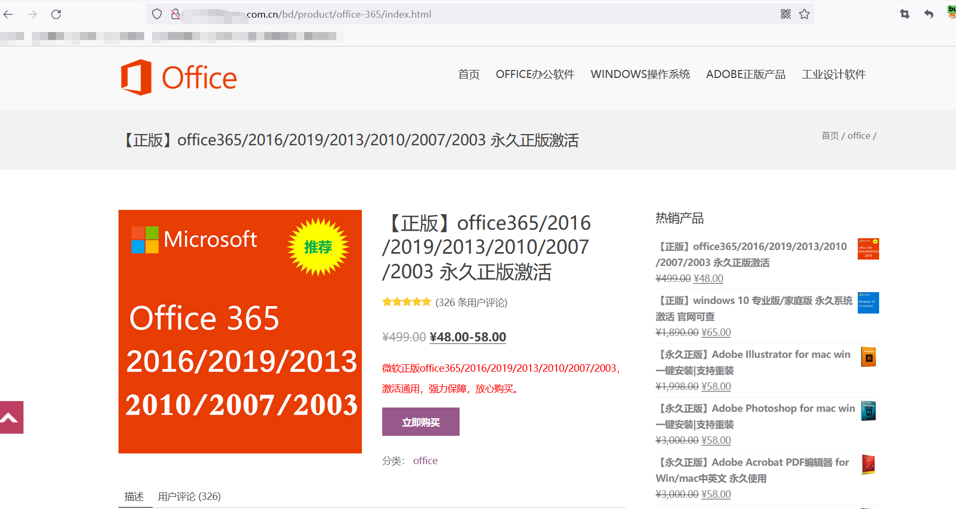Click the crossed-out ¥499.00 main price

pyautogui.click(x=404, y=337)
